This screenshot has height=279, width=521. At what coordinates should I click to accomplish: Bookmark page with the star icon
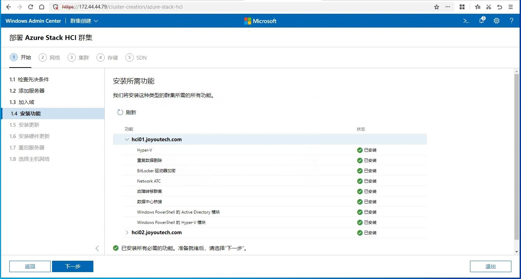pyautogui.click(x=437, y=7)
